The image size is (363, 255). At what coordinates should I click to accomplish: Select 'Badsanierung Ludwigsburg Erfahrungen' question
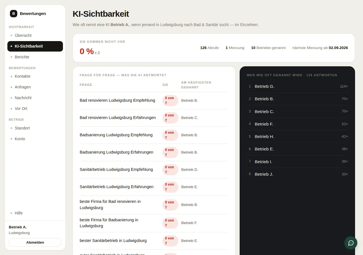click(x=154, y=152)
